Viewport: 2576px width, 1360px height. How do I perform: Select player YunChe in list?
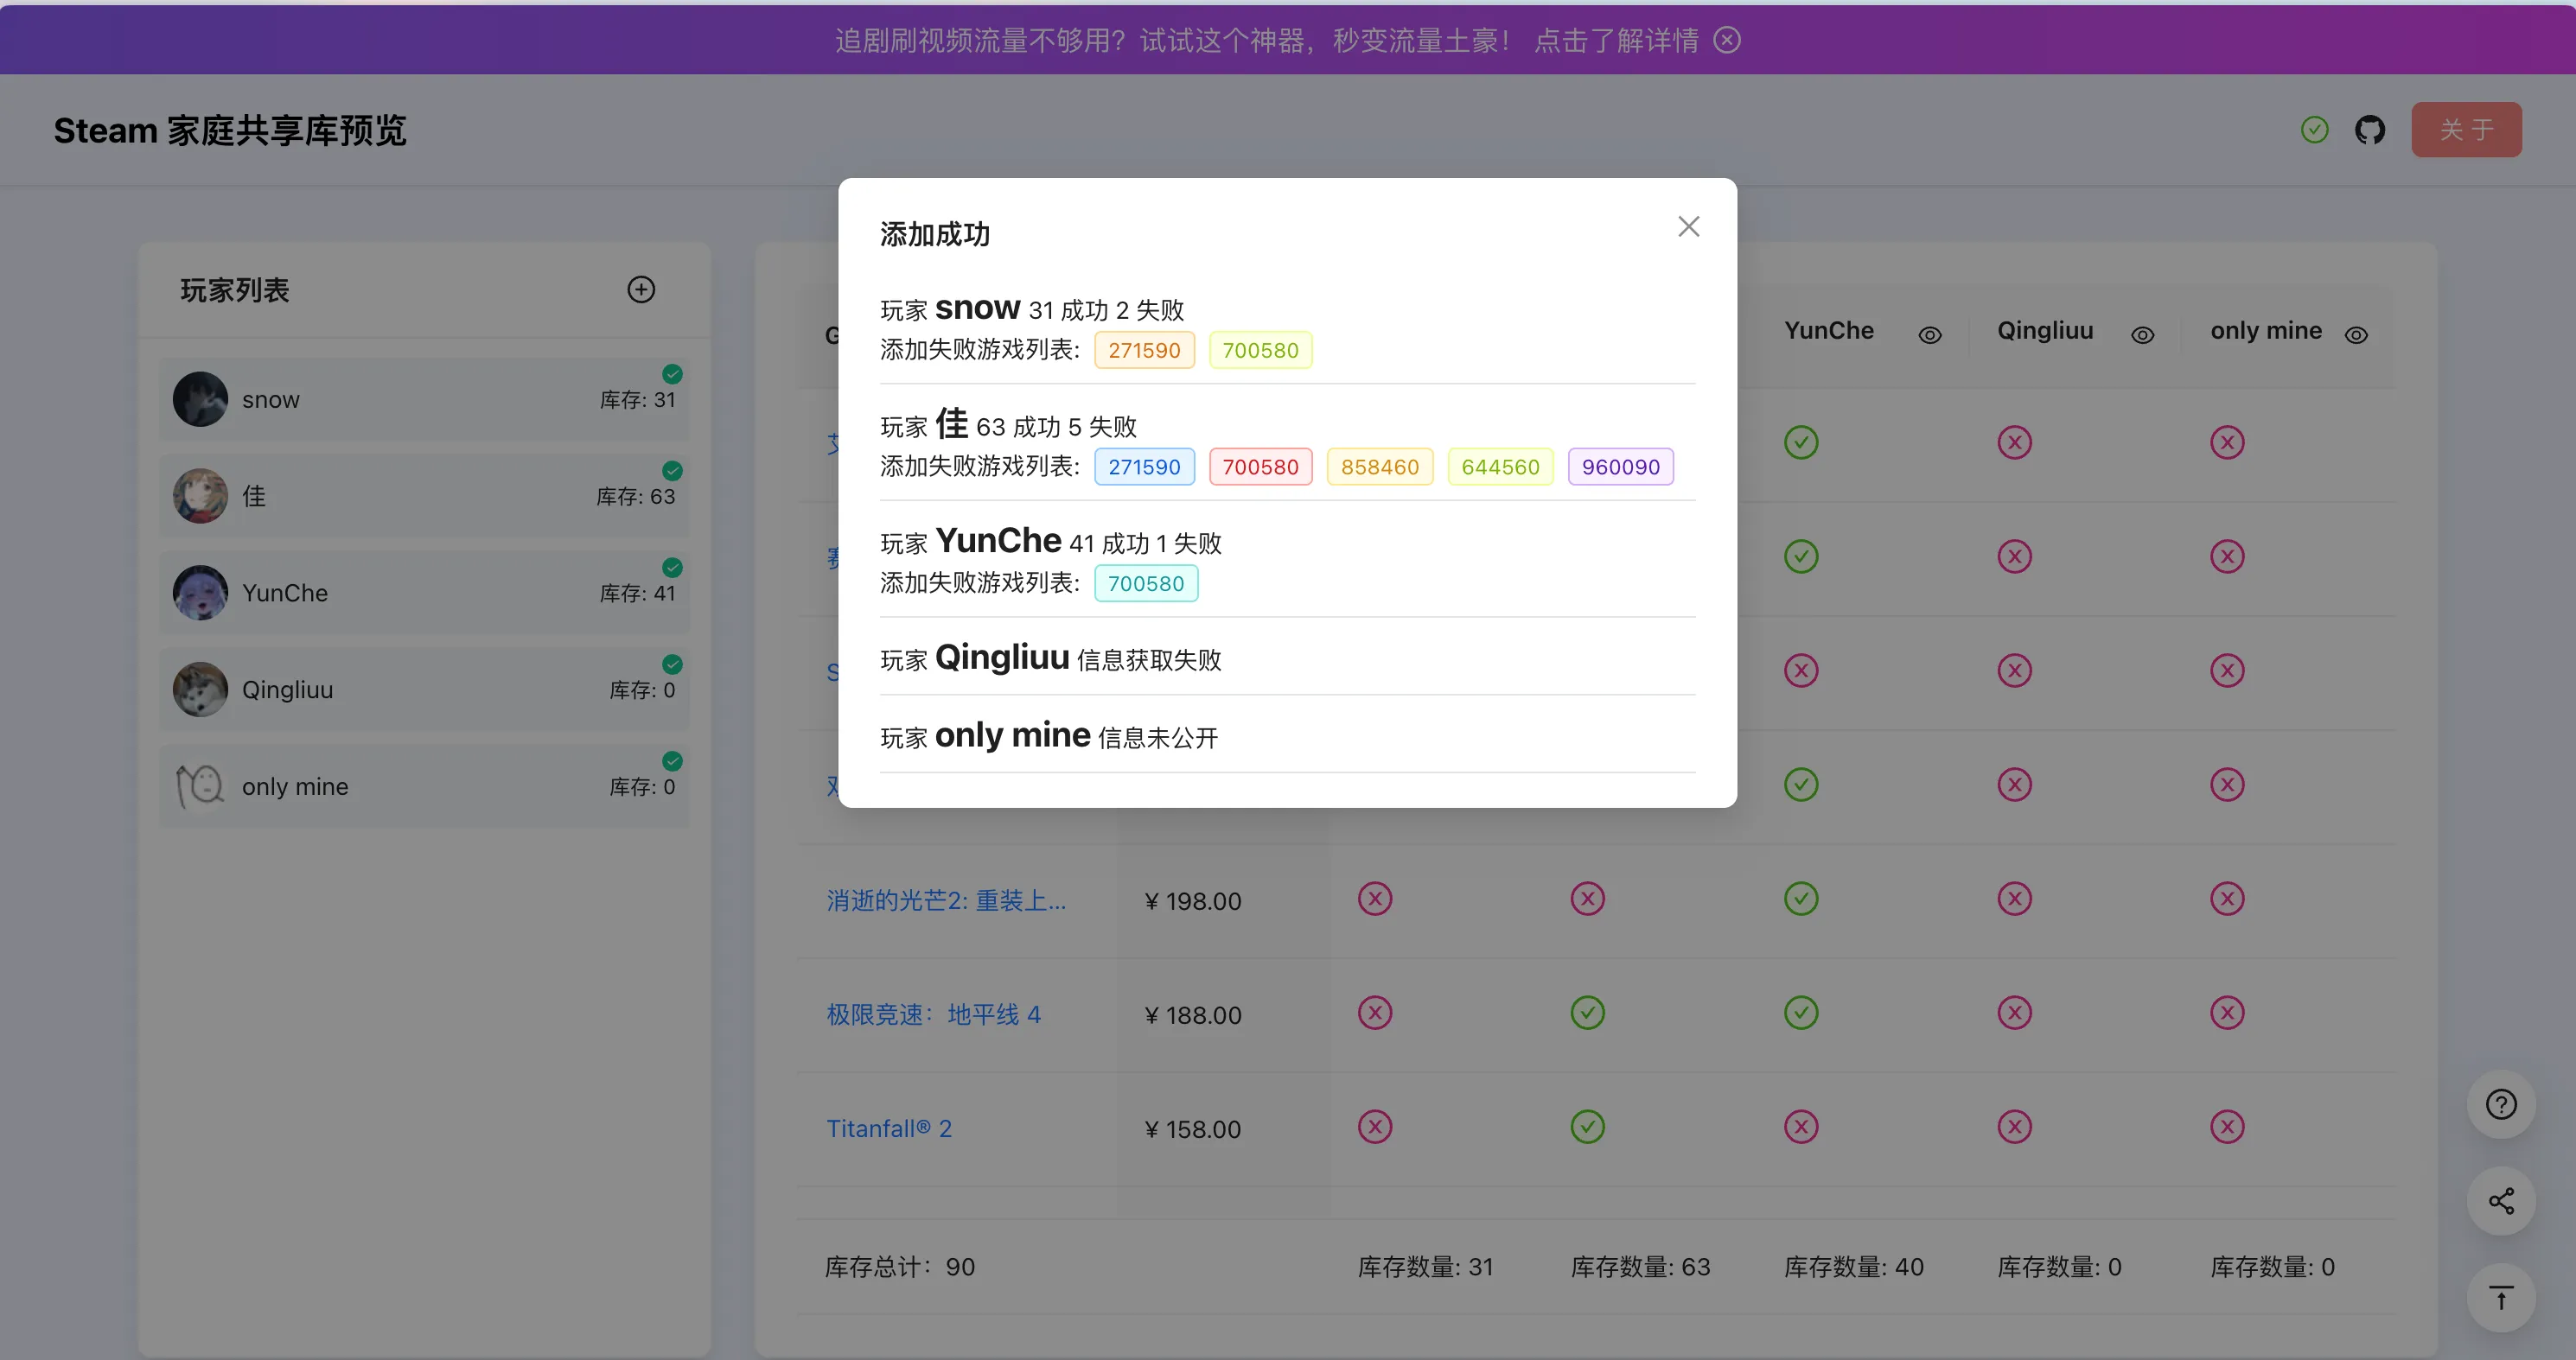[424, 593]
